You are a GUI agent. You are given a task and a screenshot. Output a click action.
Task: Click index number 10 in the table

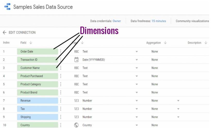(4, 125)
